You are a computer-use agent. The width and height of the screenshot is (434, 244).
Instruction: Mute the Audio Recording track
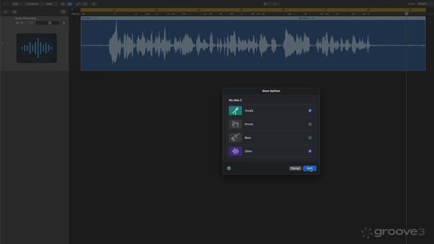pyautogui.click(x=18, y=23)
